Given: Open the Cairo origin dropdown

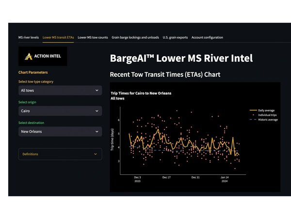Looking at the screenshot, I should click(x=60, y=111).
